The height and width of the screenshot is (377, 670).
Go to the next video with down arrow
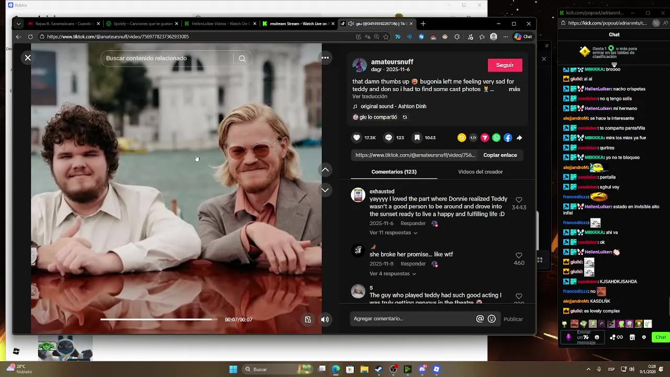click(325, 190)
